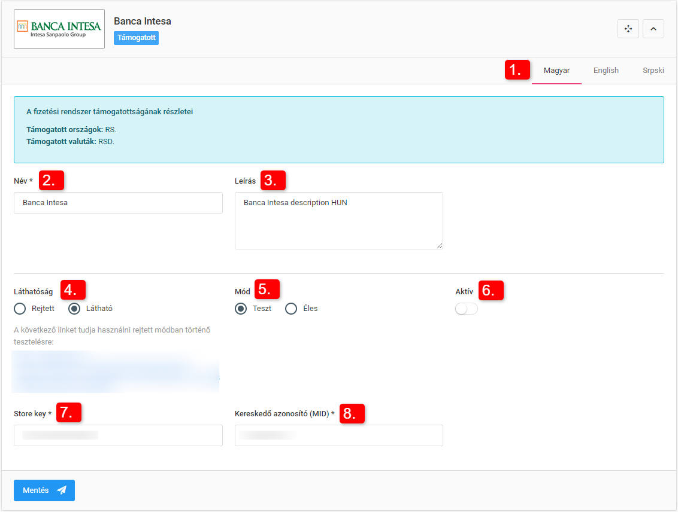Click the move handle icon in the header
The image size is (678, 512).
coord(628,29)
